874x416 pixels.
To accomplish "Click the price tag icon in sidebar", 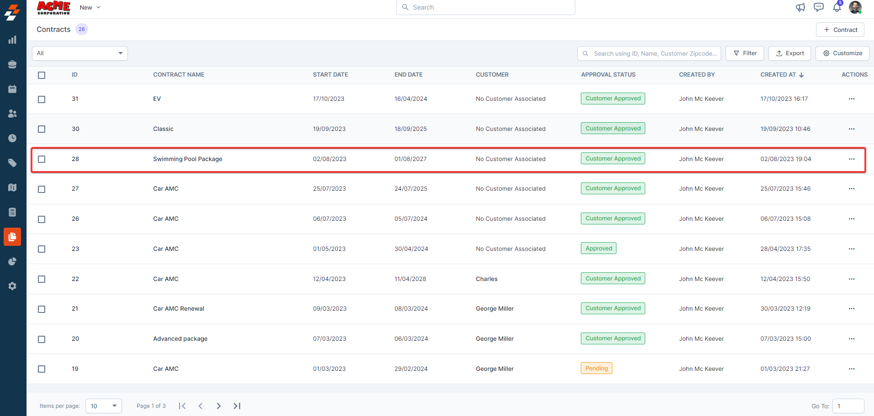I will click(x=12, y=163).
